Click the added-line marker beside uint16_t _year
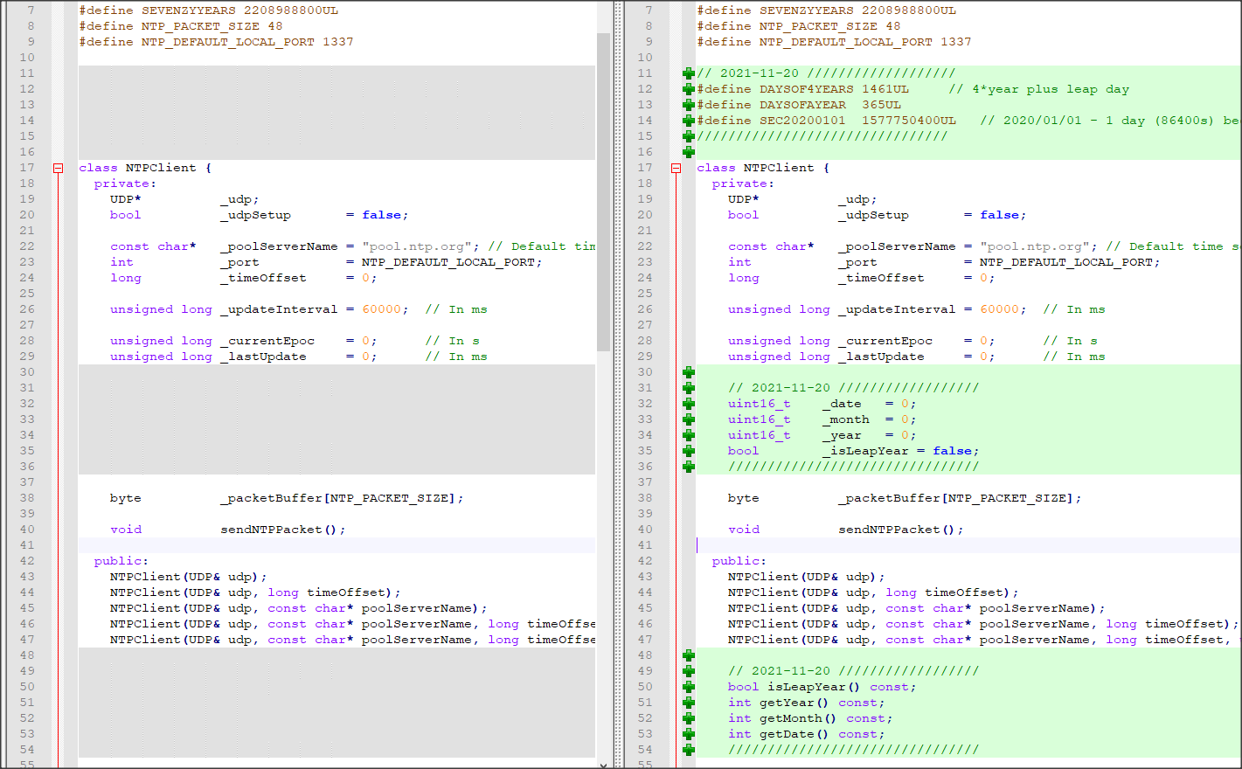The width and height of the screenshot is (1242, 769). 689,435
